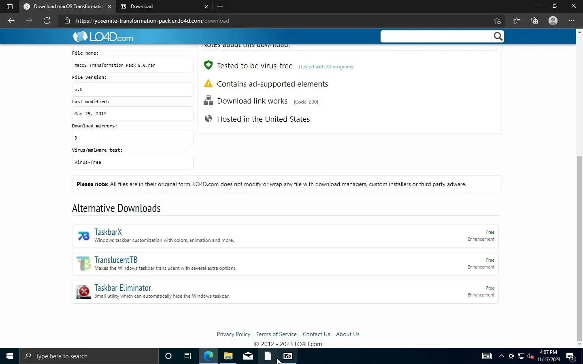583x364 pixels.
Task: Click the taskbar clock showing 4:07 PM
Action: tap(549, 356)
